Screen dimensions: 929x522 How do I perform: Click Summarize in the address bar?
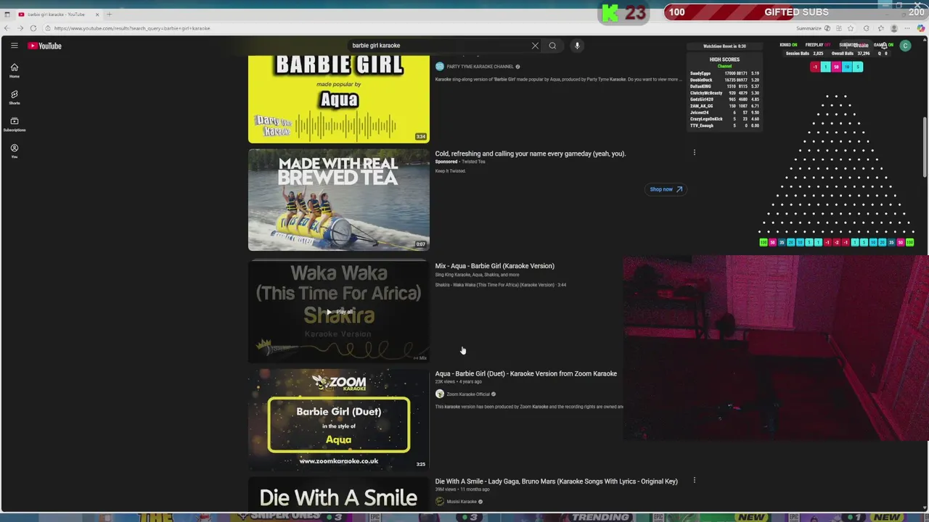pyautogui.click(x=809, y=28)
